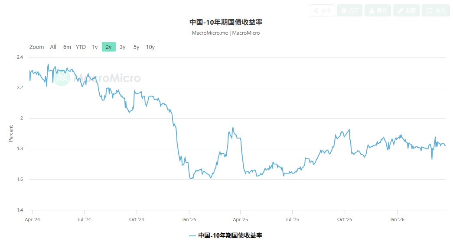Download the chart image (图片)

pyautogui.click(x=378, y=10)
